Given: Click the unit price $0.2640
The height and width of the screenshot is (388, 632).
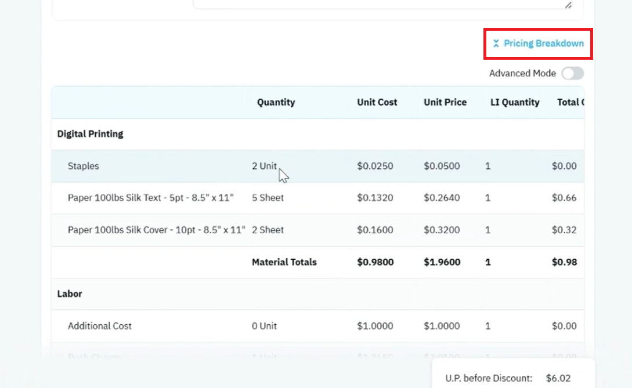Looking at the screenshot, I should [x=441, y=198].
